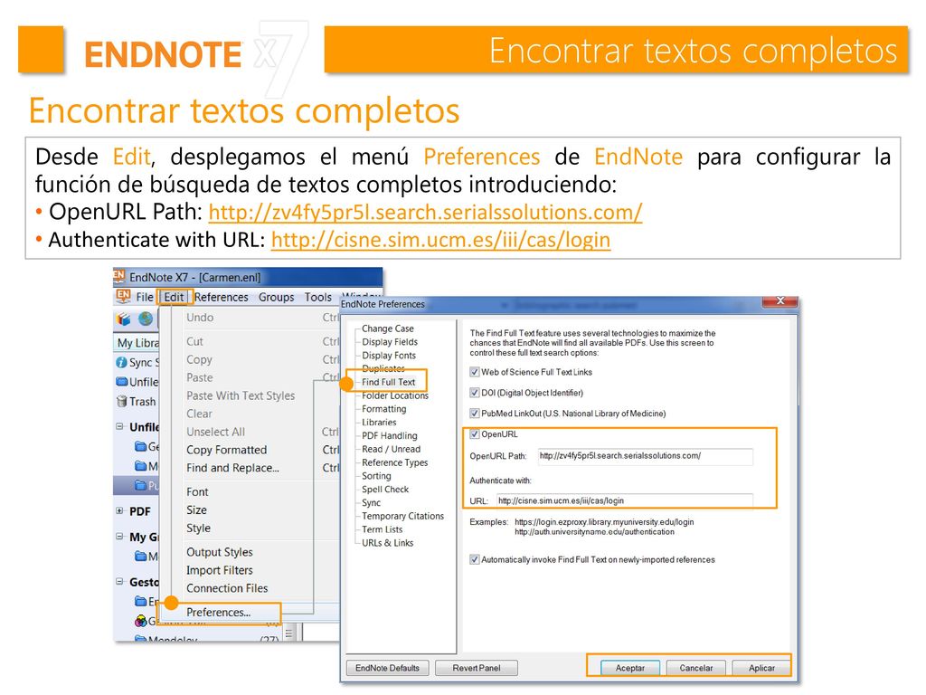Screen dimensions: 926x695
Task: Open the File menu
Action: click(x=145, y=297)
